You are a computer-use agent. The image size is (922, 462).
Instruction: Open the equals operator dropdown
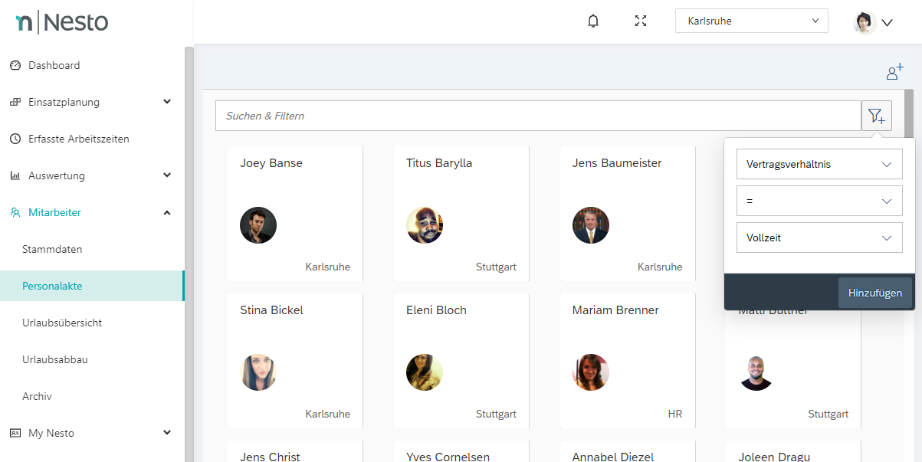(819, 201)
